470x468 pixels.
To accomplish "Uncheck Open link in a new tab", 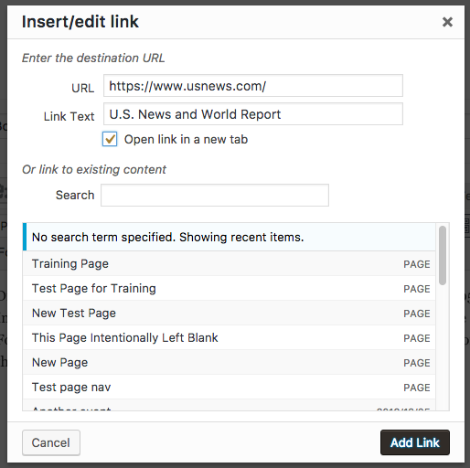I will click(110, 140).
